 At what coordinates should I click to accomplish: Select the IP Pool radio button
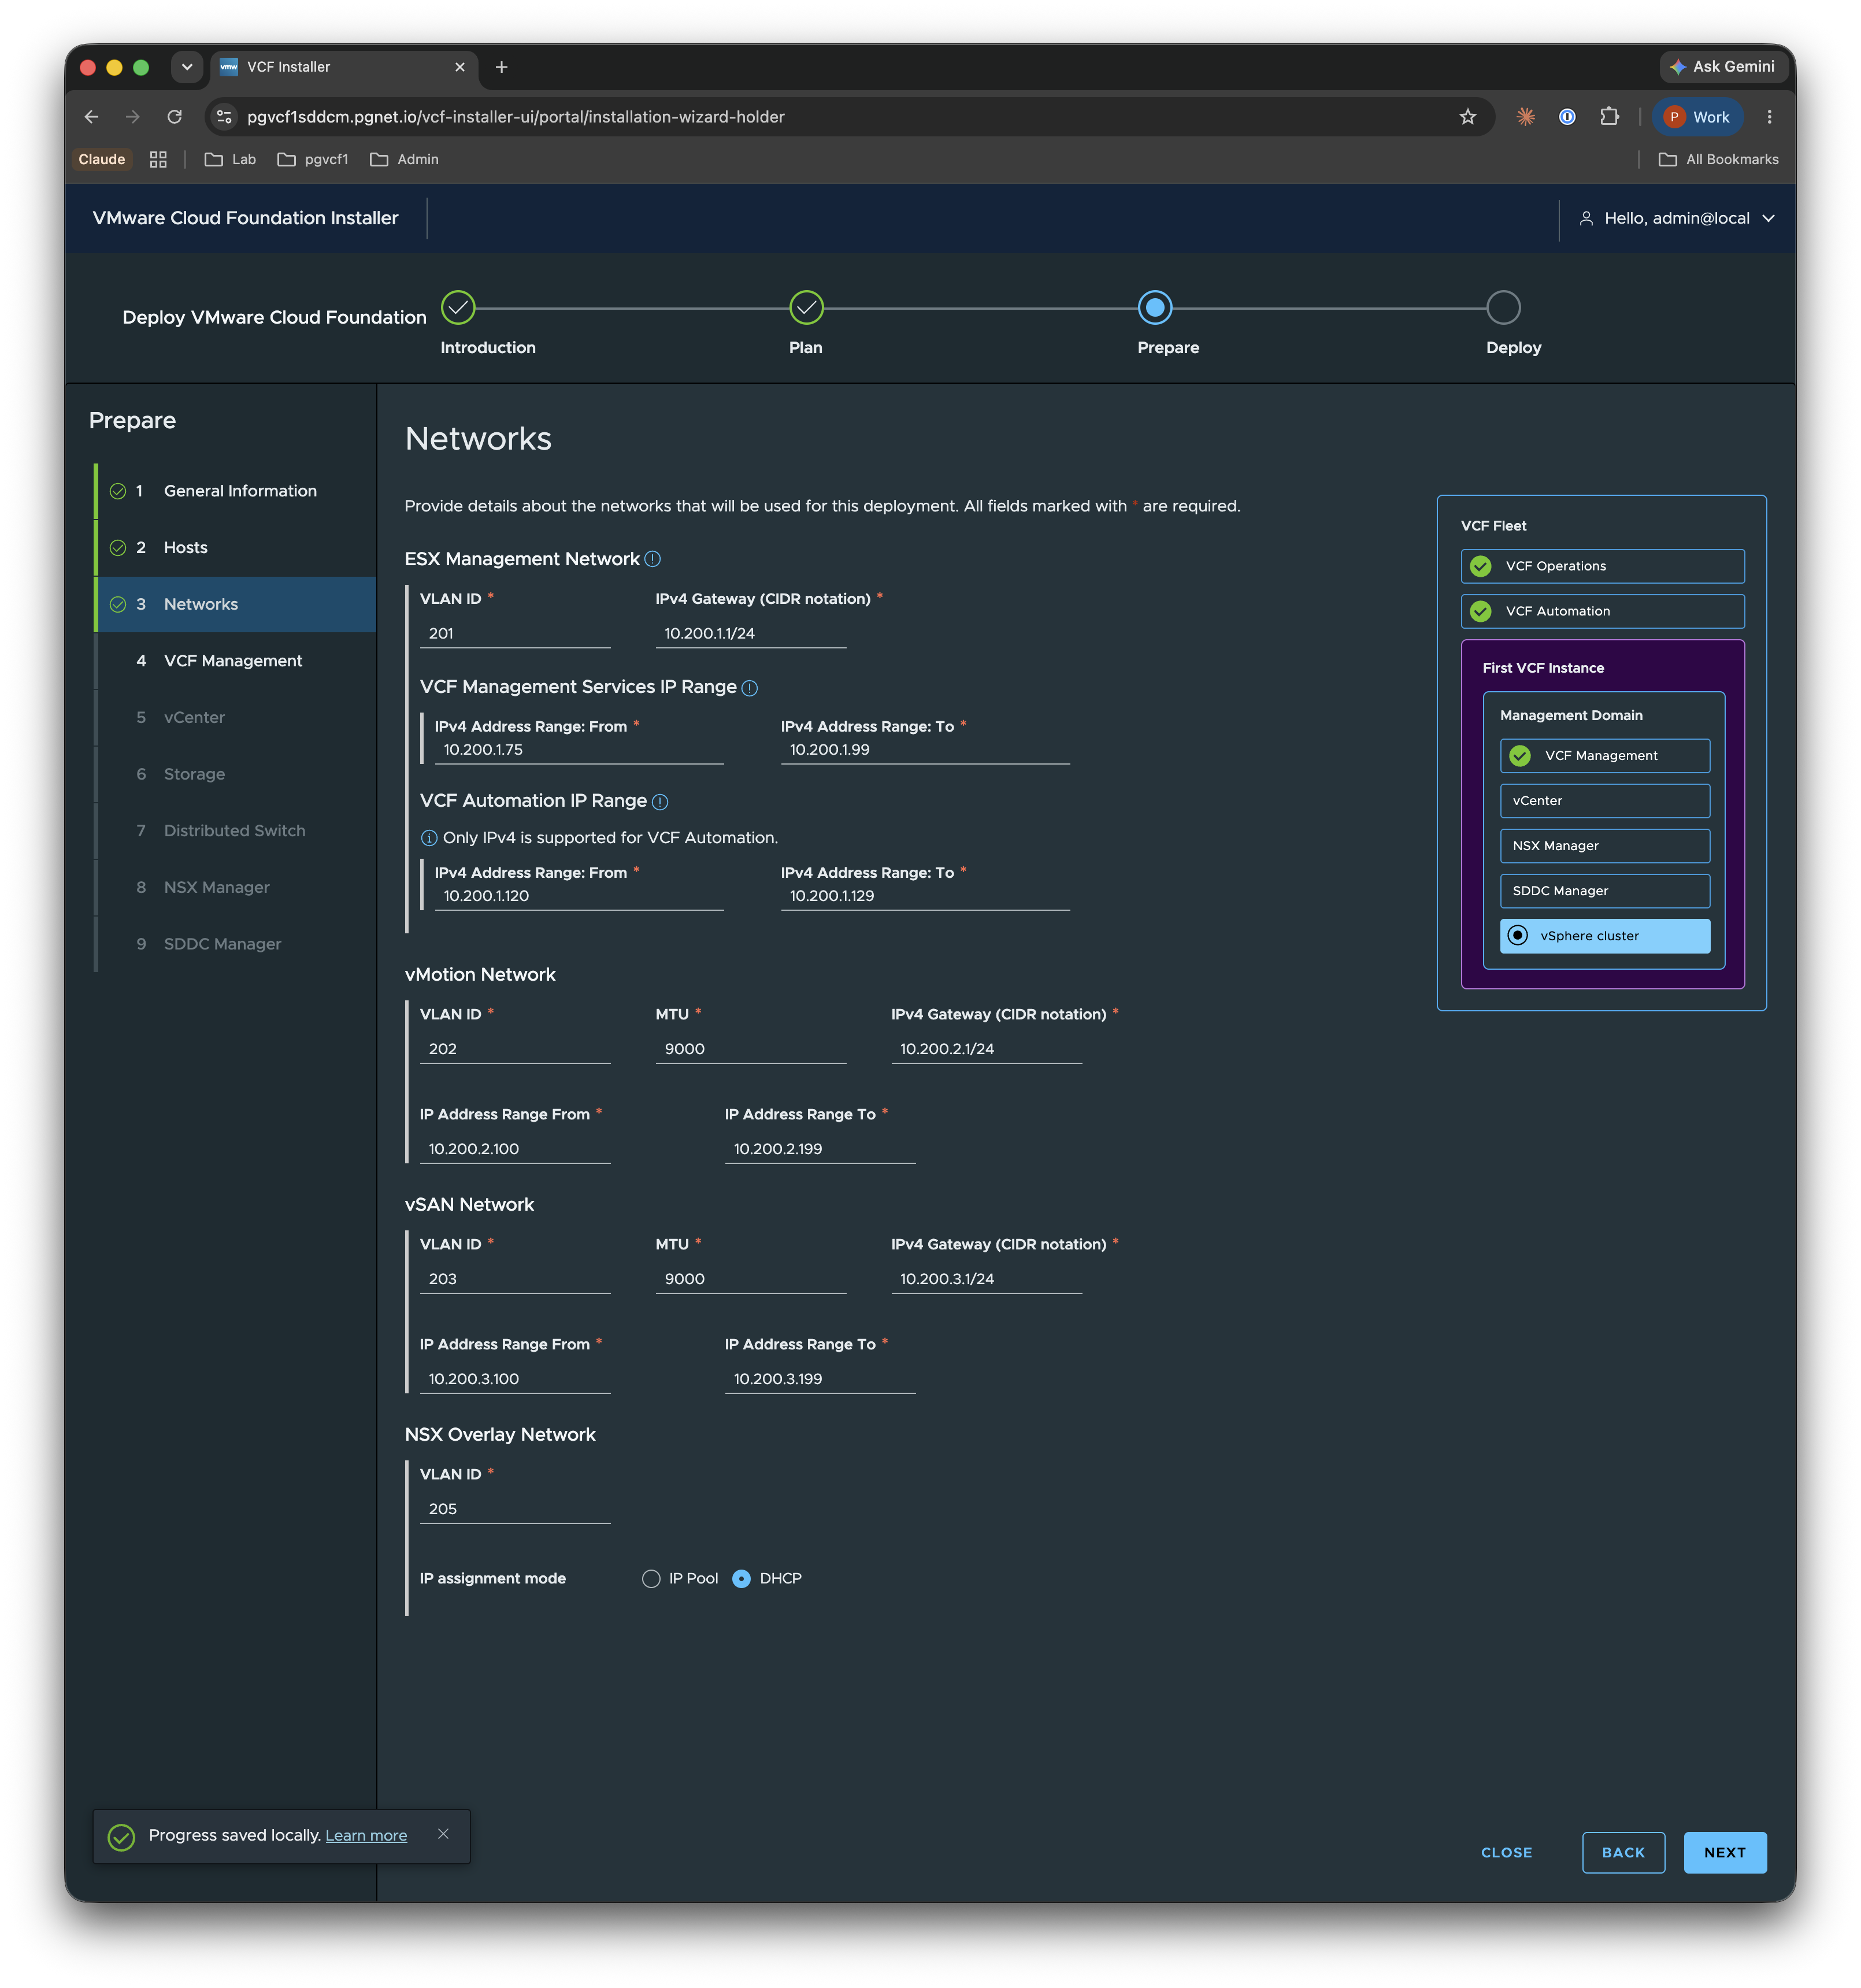651,1579
